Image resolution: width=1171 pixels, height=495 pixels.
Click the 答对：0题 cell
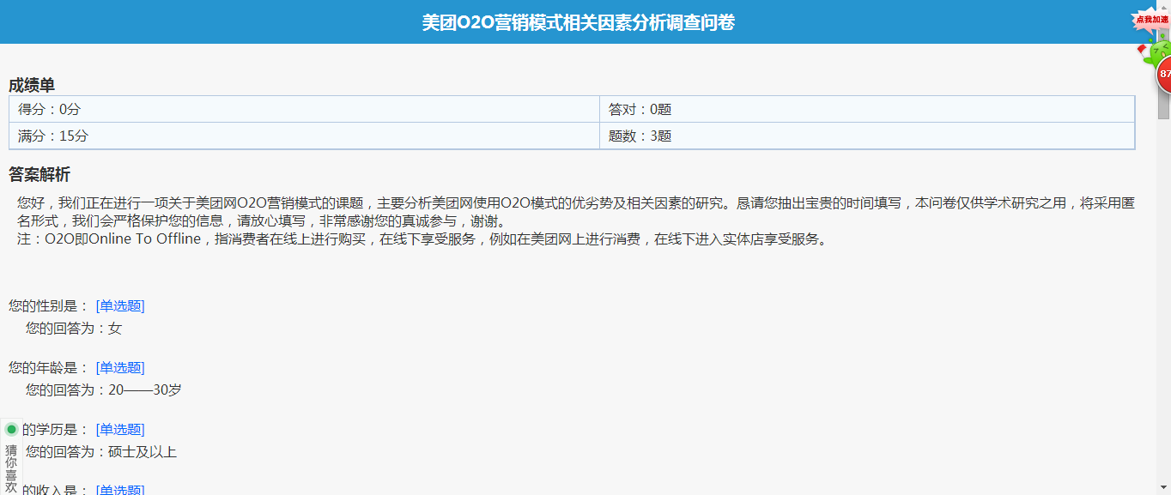867,109
